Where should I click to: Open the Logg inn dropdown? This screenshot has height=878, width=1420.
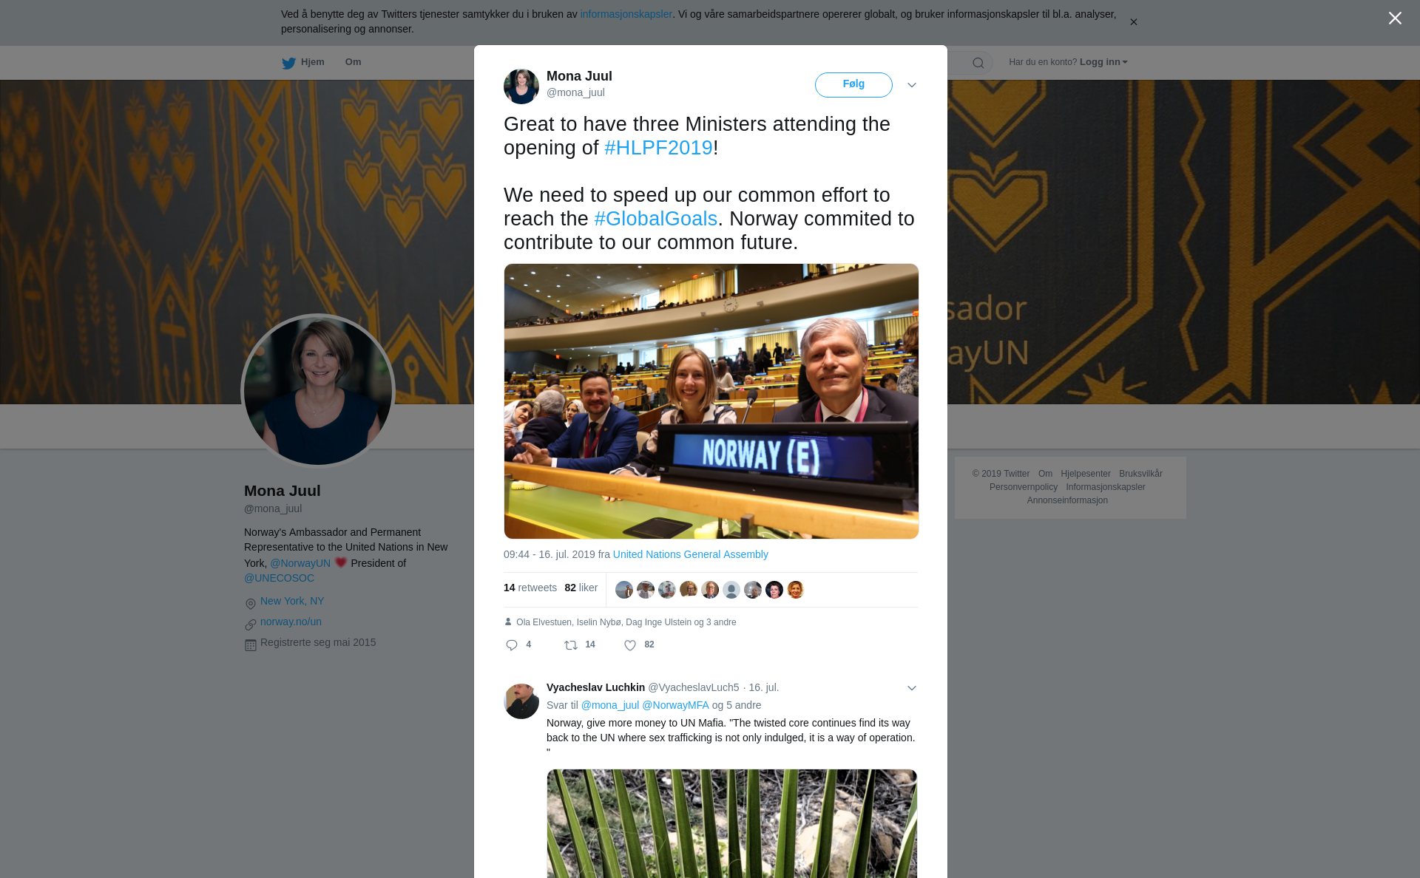pyautogui.click(x=1103, y=62)
